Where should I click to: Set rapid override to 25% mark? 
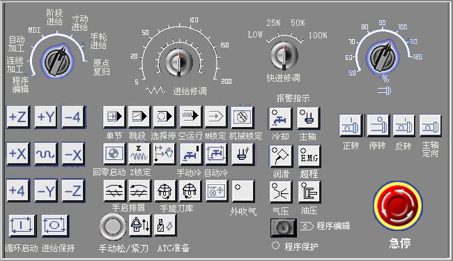pyautogui.click(x=273, y=23)
